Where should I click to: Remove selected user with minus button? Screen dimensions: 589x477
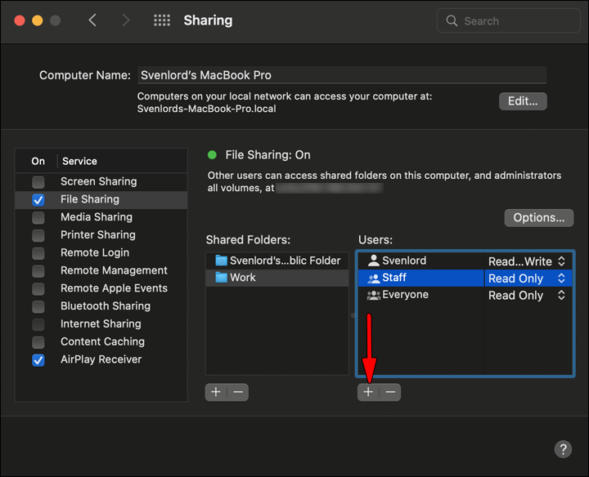pos(390,392)
